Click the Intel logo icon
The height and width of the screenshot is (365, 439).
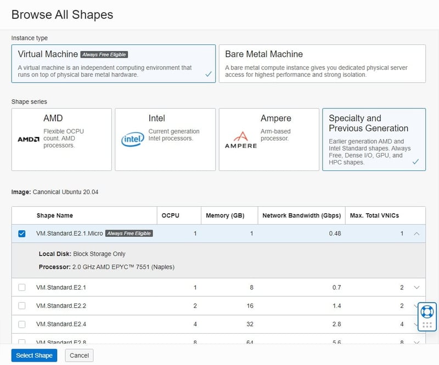[132, 140]
